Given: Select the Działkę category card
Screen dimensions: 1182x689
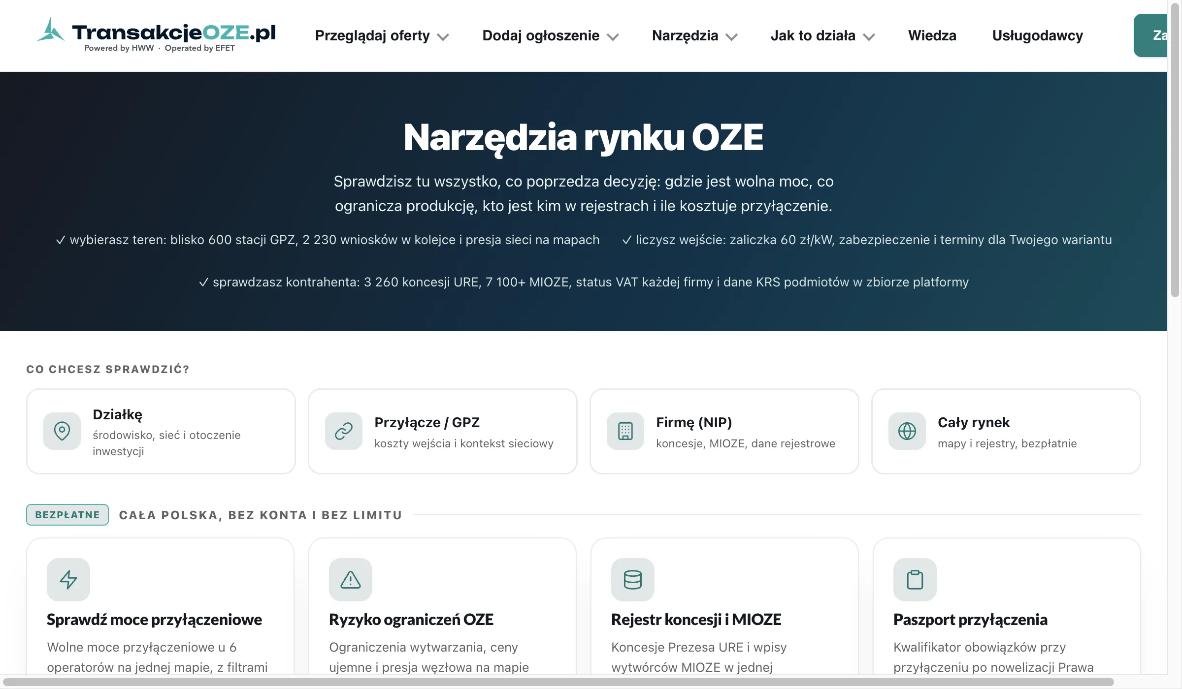Looking at the screenshot, I should pyautogui.click(x=161, y=431).
